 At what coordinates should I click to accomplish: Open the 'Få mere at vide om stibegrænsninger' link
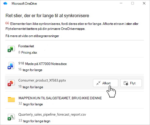click(x=32, y=36)
